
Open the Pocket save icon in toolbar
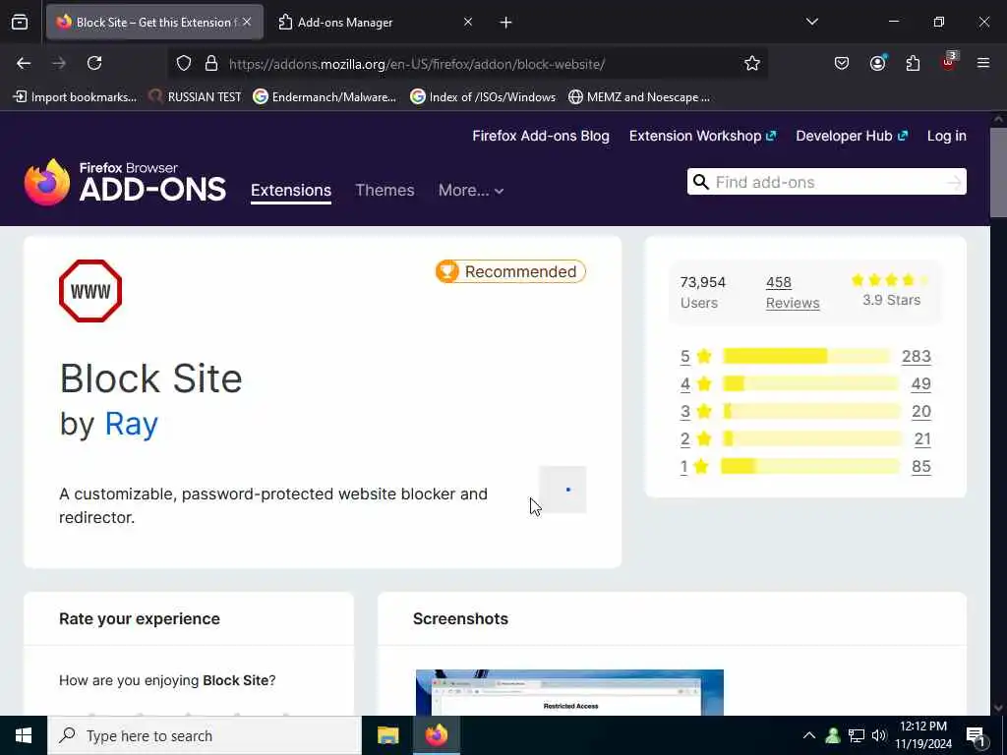(x=842, y=64)
